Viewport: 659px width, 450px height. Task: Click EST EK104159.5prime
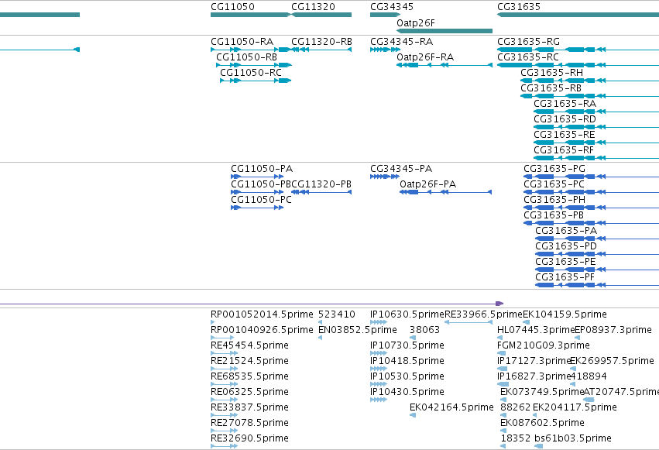click(565, 314)
